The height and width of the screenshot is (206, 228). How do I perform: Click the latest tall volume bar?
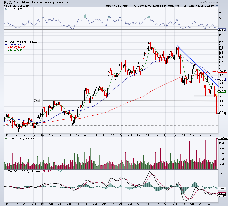point(216,154)
